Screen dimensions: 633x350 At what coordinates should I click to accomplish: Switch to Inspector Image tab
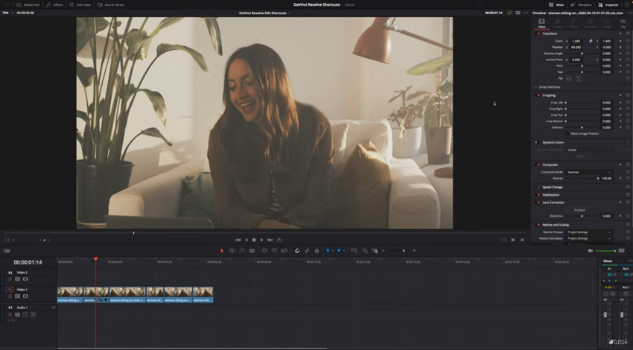click(607, 23)
